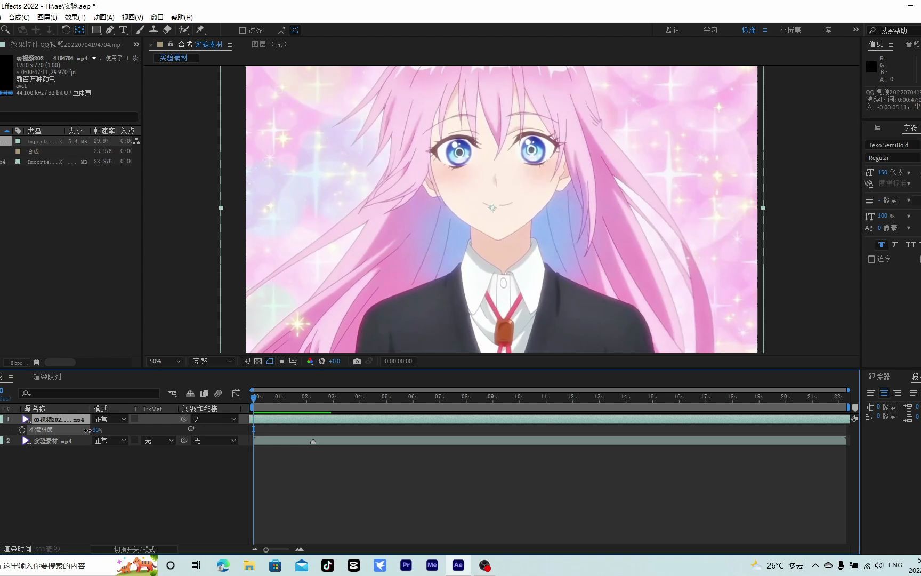Select the Eraser tool
The height and width of the screenshot is (576, 921).
pyautogui.click(x=167, y=30)
